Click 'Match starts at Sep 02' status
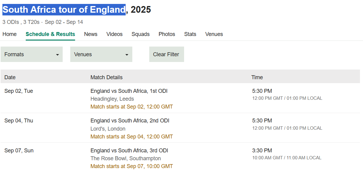Image resolution: width=363 pixels, height=172 pixels. (131, 107)
